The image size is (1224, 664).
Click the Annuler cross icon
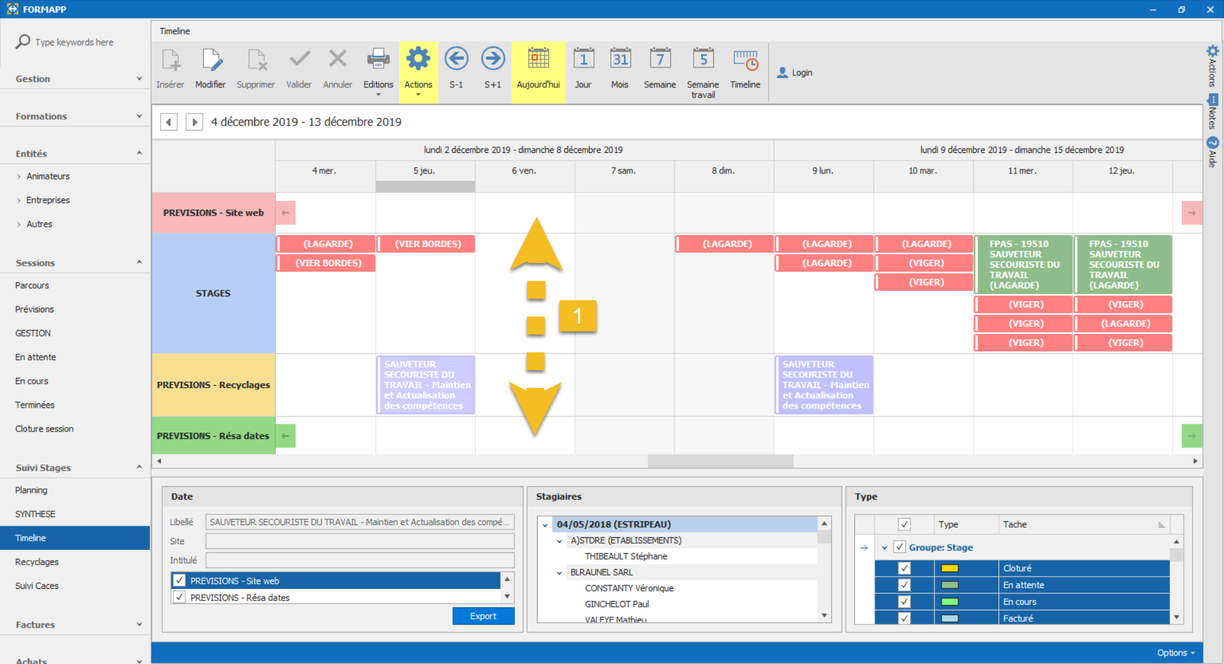coord(338,59)
